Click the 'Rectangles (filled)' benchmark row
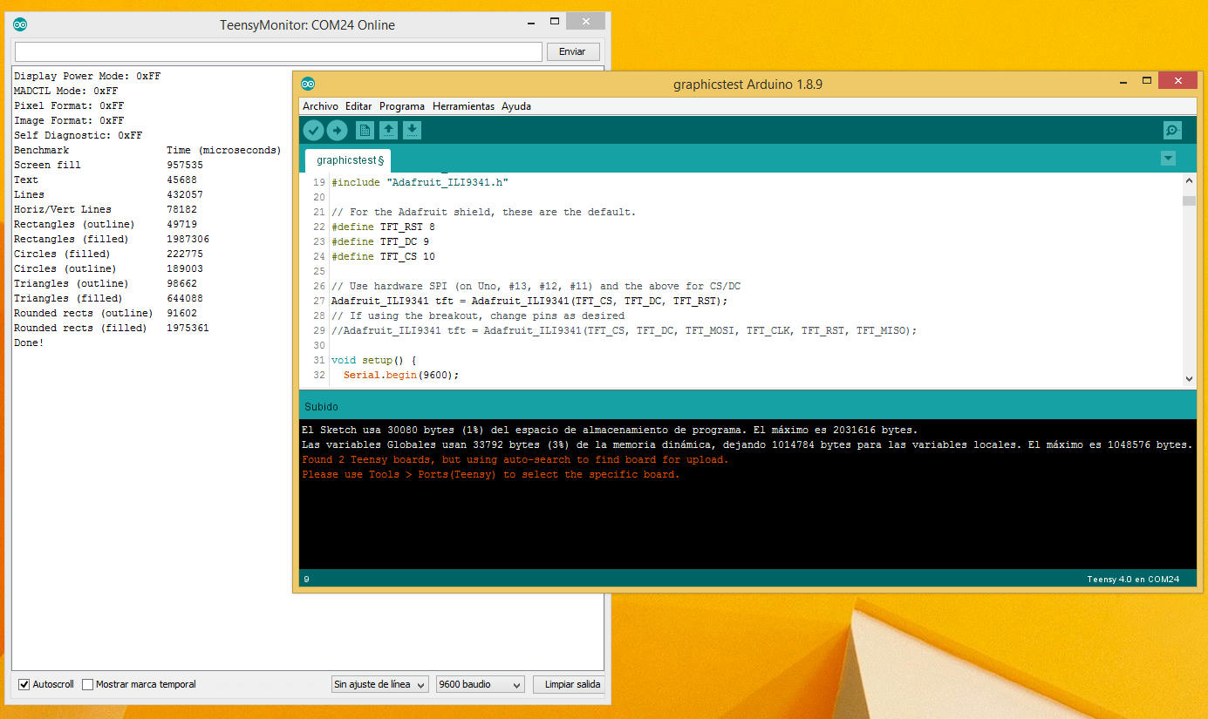This screenshot has height=719, width=1208. (x=112, y=239)
